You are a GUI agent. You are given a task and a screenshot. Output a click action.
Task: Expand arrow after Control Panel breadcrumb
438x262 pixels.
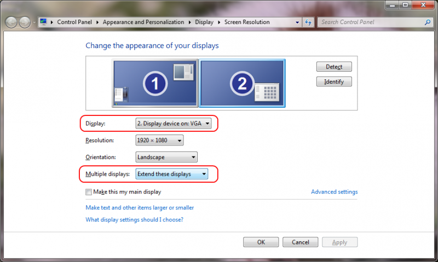[97, 22]
